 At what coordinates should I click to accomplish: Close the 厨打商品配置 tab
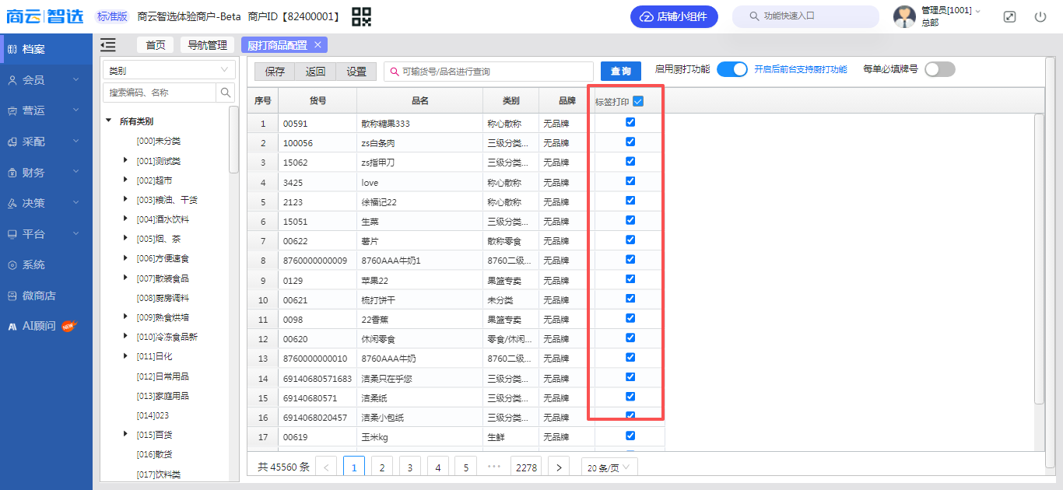click(317, 44)
